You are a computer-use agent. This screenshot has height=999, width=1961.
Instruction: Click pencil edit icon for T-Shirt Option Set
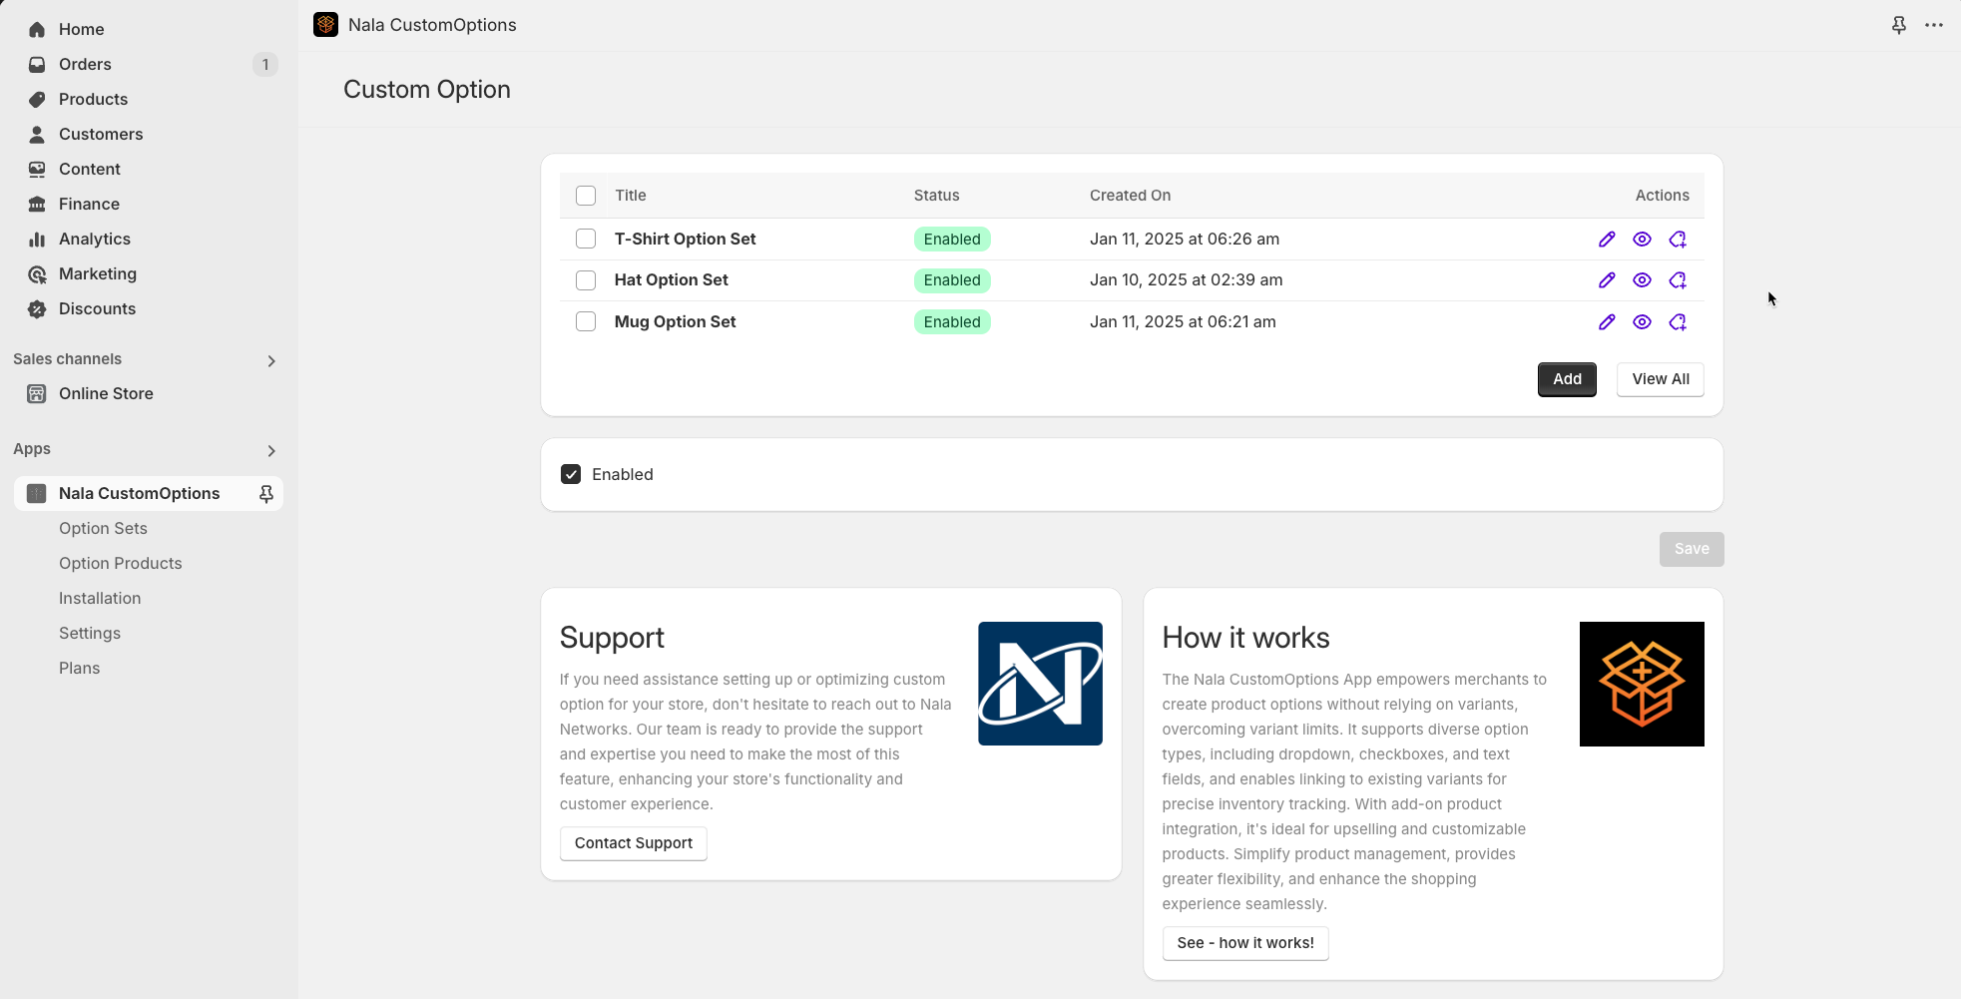(1607, 240)
